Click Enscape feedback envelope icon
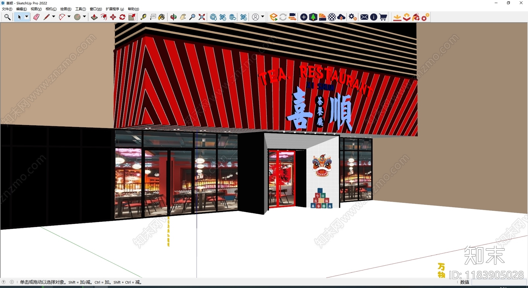 click(x=364, y=17)
